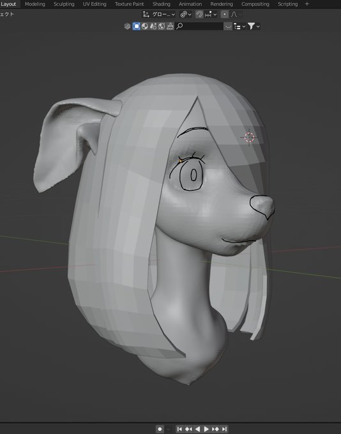Click the 3D cursor in viewport
The image size is (341, 434).
(x=249, y=137)
